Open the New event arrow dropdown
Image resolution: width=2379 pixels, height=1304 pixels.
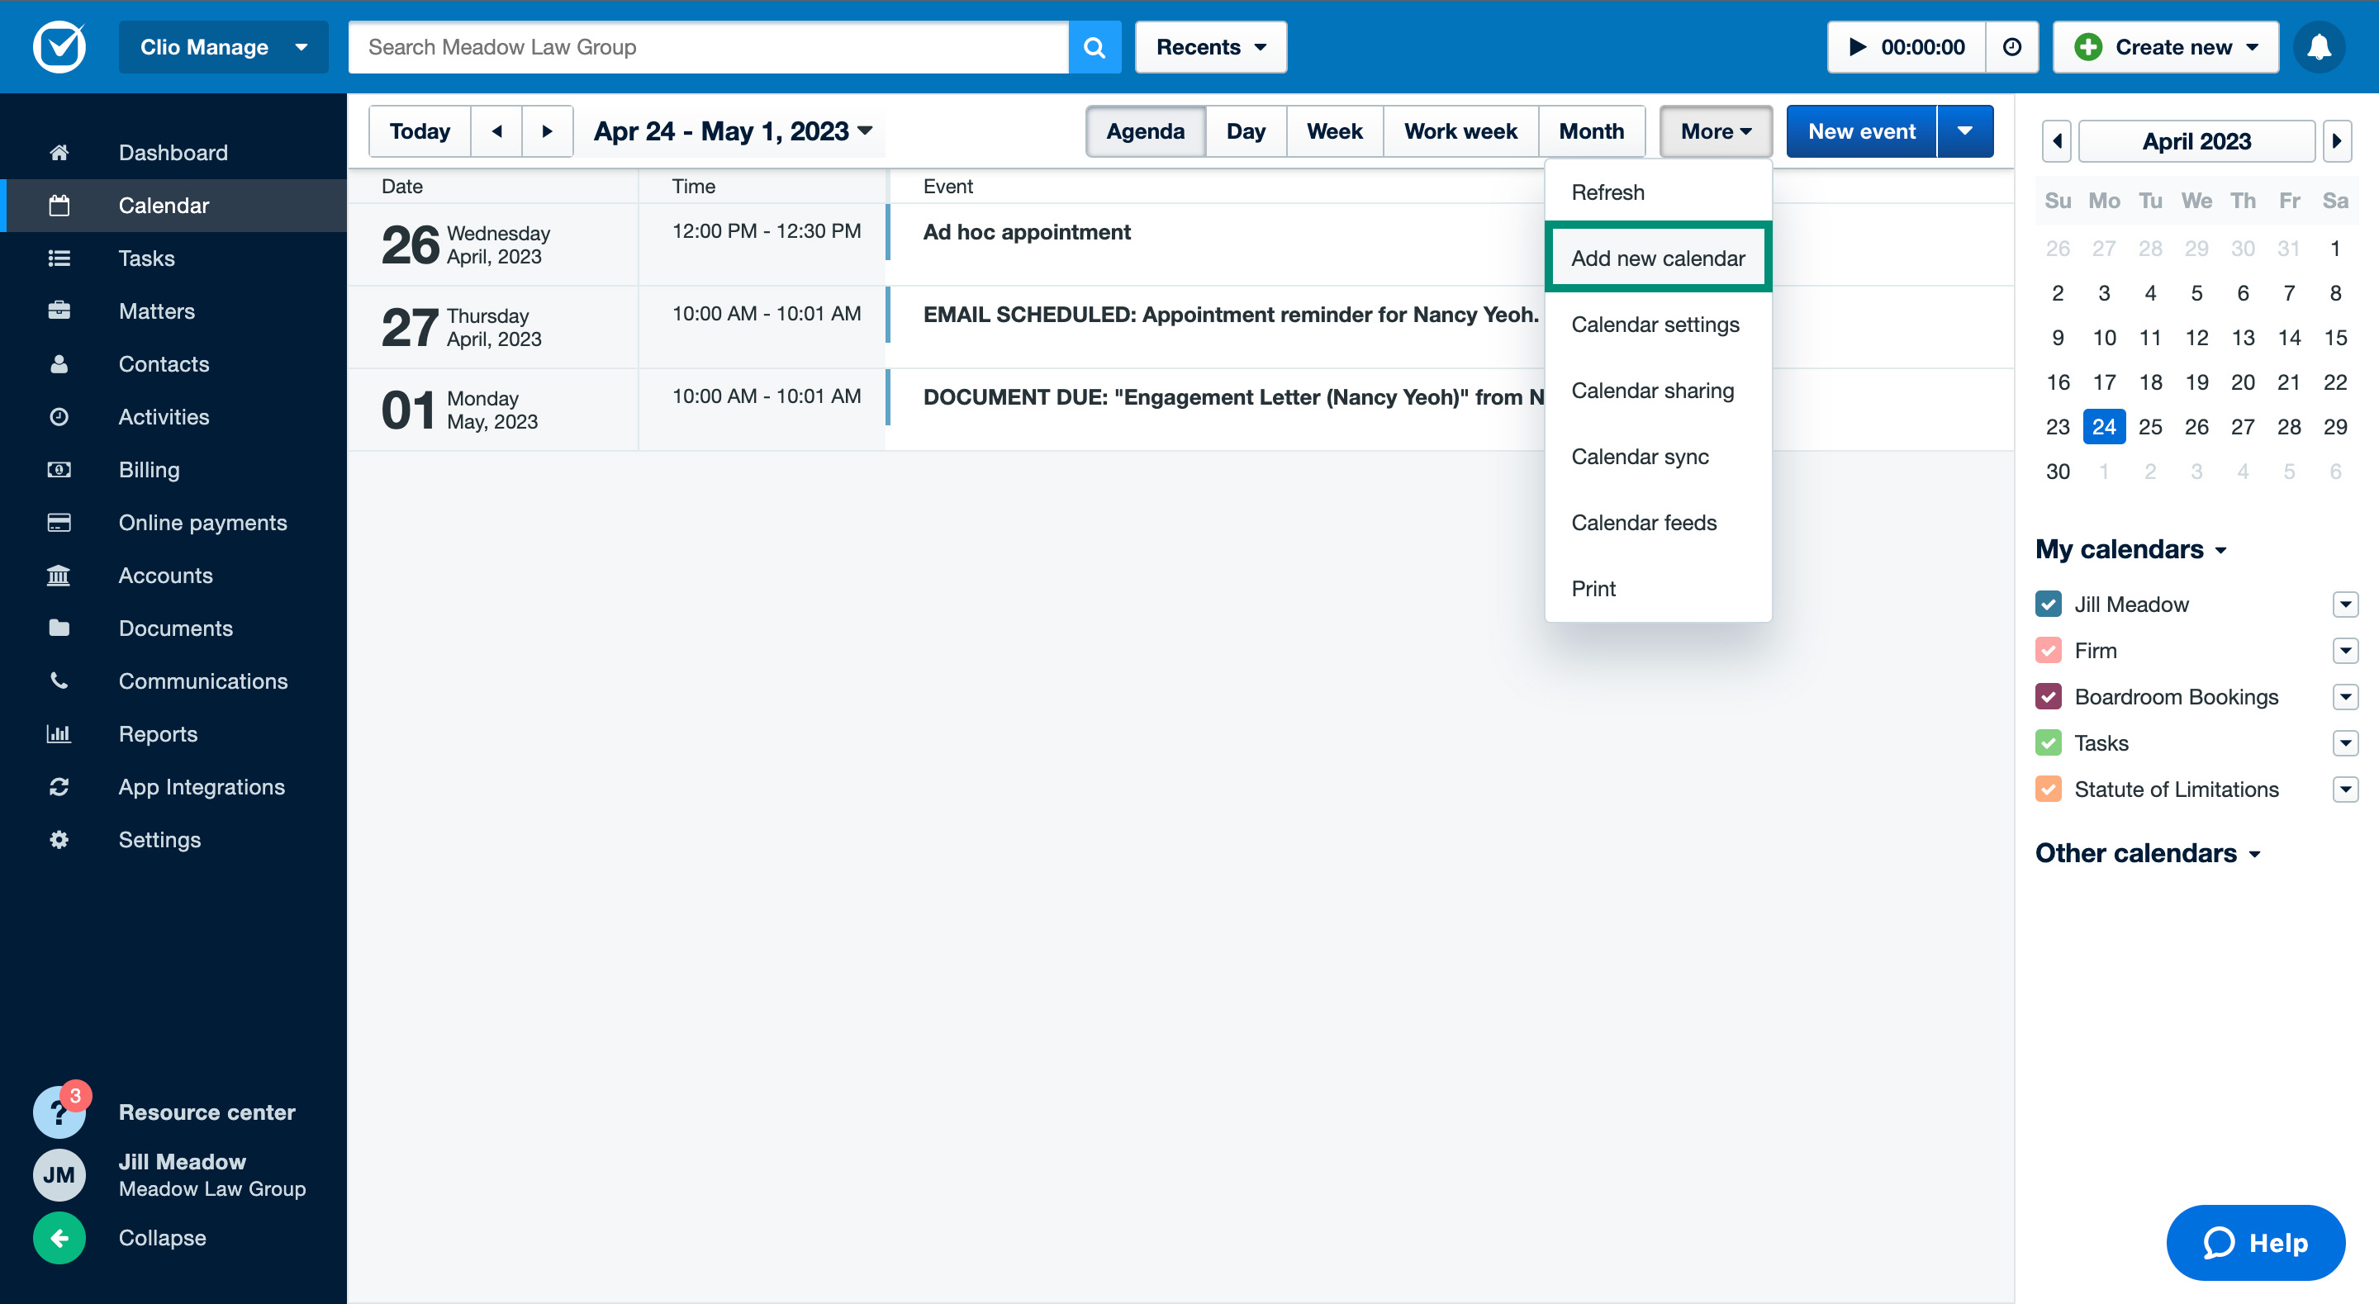click(1964, 131)
